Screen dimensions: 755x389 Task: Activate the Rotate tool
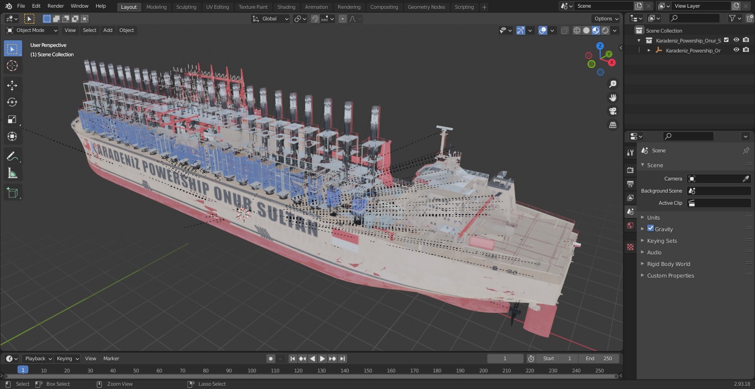[12, 102]
